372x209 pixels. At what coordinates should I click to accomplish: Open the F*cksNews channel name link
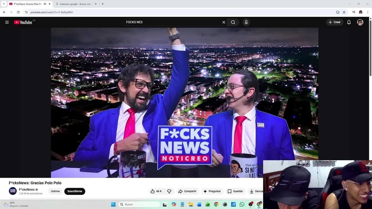pyautogui.click(x=27, y=190)
